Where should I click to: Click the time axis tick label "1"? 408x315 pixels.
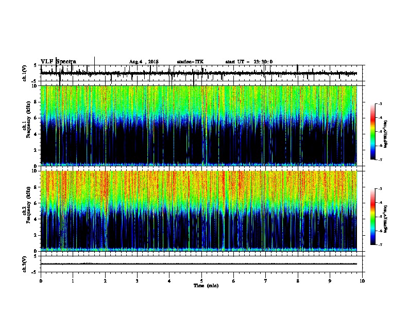(73, 281)
